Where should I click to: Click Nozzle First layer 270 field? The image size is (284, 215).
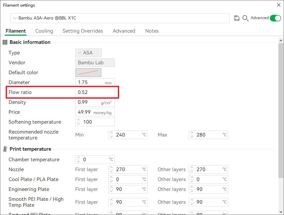tap(128, 169)
